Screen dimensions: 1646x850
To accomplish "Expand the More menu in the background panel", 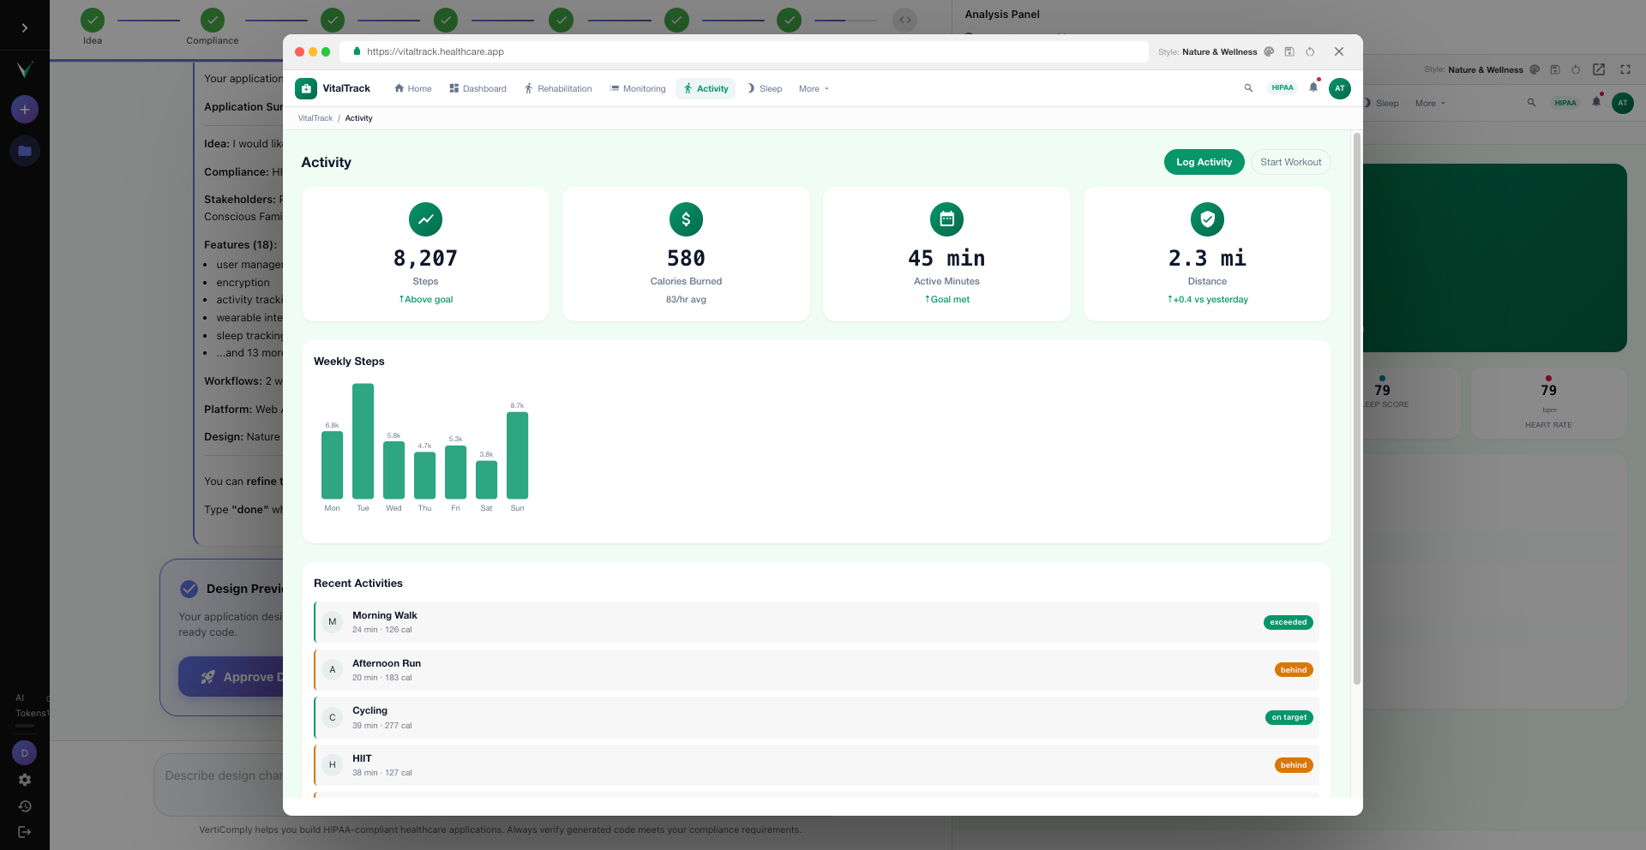I will coord(1428,103).
